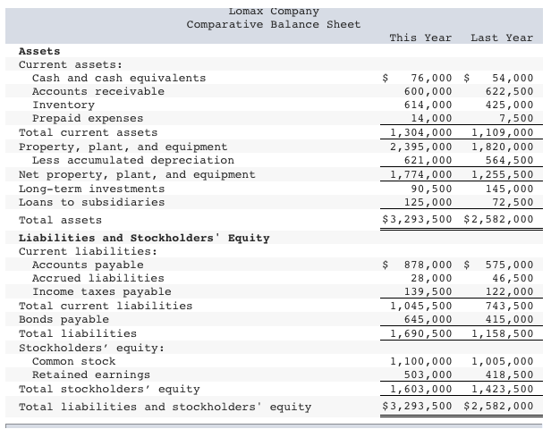Click the 425,000 inventory value
551x429 pixels.
[510, 105]
